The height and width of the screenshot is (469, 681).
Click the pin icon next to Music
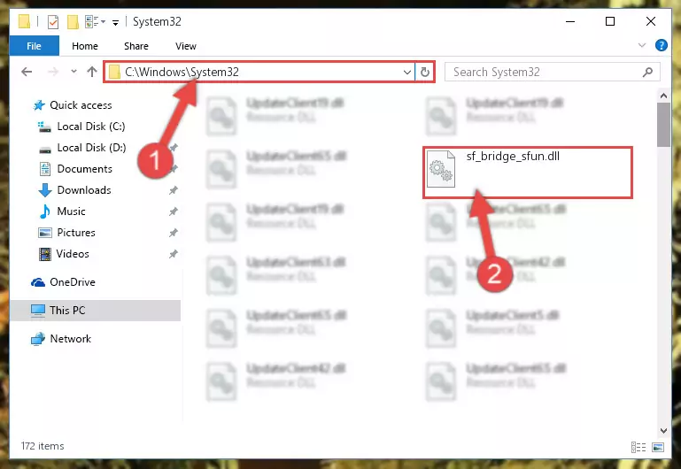point(173,211)
